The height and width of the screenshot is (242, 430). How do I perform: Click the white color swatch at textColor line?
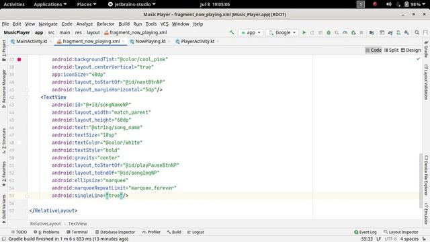coord(19,143)
